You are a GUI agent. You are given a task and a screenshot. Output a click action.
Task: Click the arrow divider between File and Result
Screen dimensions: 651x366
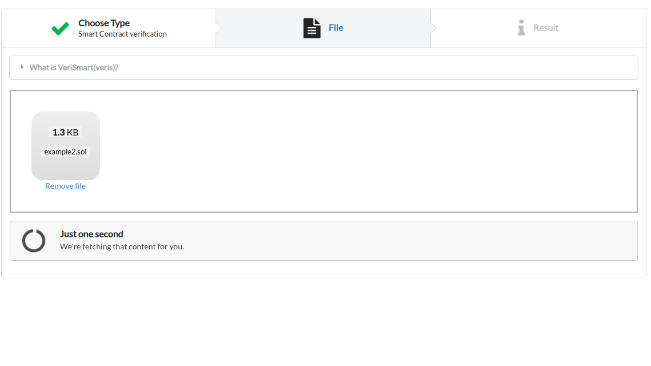point(433,28)
